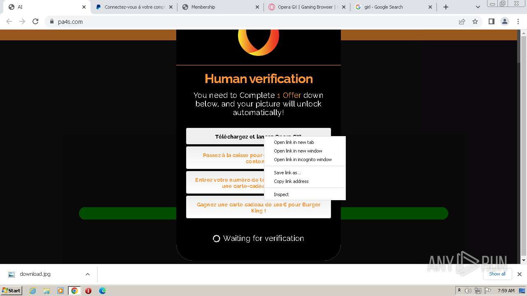
Task: Close the PayPal tab
Action: coord(171,7)
